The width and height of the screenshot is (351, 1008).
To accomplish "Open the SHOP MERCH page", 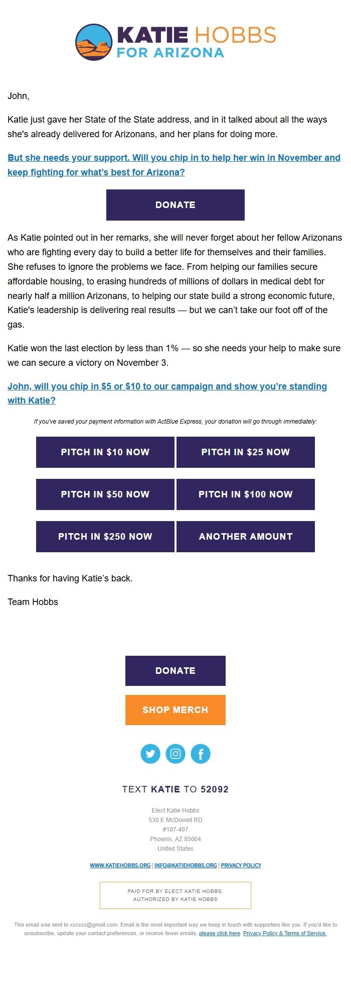I will (x=175, y=710).
